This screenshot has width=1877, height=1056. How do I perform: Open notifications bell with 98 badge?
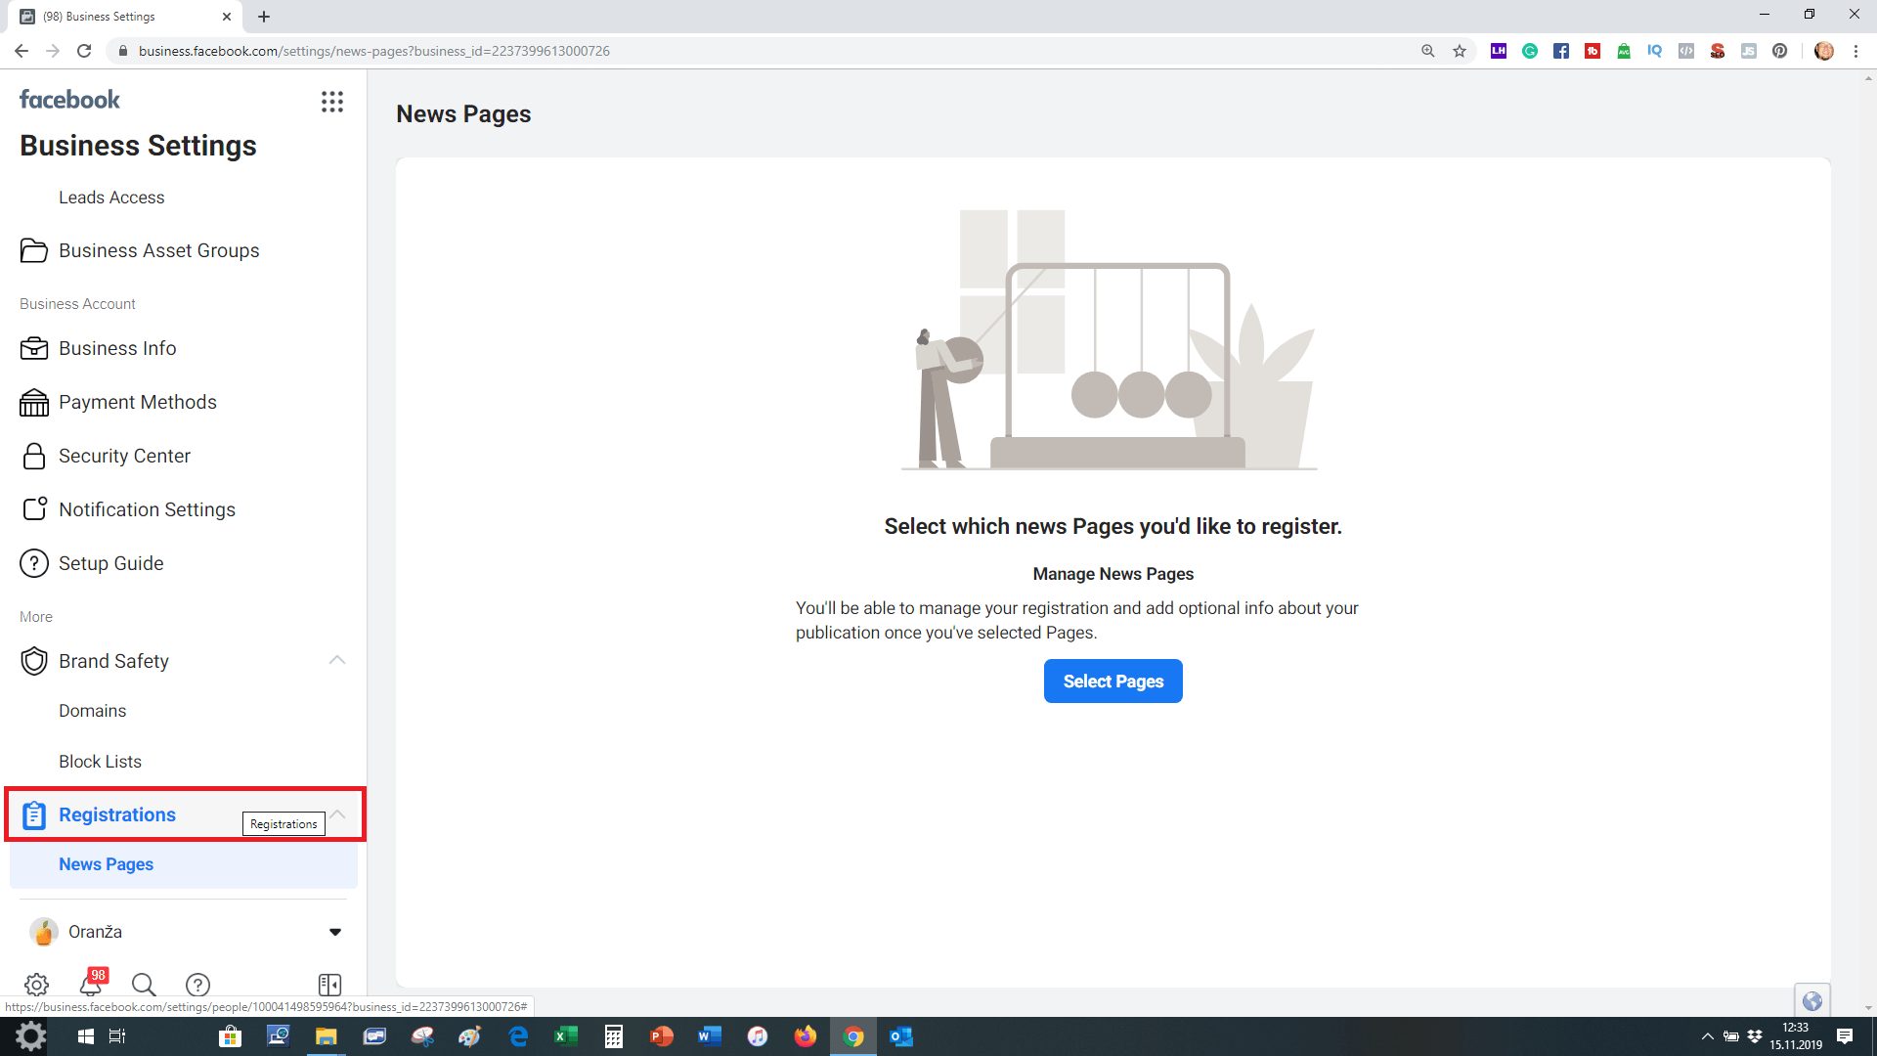pos(91,984)
